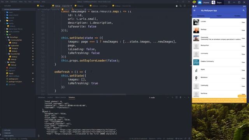Open the Terminal menu in the menu bar
The width and height of the screenshot is (249, 140).
coord(37,2)
